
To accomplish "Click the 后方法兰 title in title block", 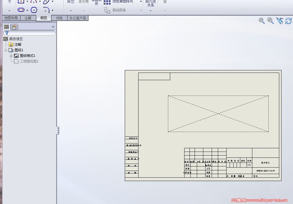I will pyautogui.click(x=265, y=163).
